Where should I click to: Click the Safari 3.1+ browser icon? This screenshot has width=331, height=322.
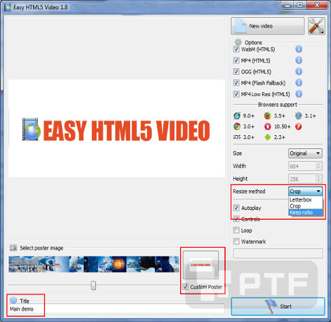pyautogui.click(x=299, y=115)
